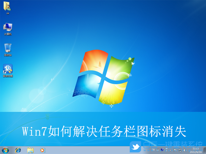Image resolution: width=206 pixels, height=154 pixels.
Task: Show hidden tray icons arrow
Action: (x=170, y=150)
